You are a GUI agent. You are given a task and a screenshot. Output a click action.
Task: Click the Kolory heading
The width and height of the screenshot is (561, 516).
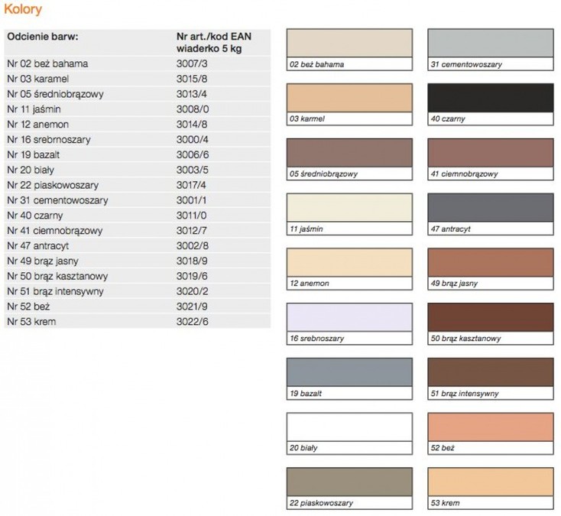(23, 9)
